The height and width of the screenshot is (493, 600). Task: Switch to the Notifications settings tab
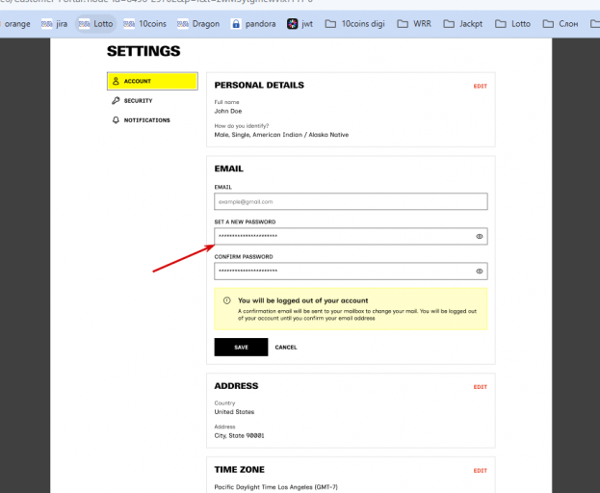(x=142, y=120)
